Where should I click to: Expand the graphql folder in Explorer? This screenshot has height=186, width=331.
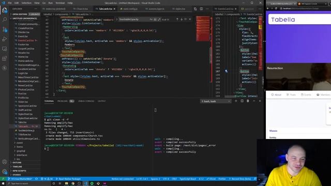tap(21, 151)
